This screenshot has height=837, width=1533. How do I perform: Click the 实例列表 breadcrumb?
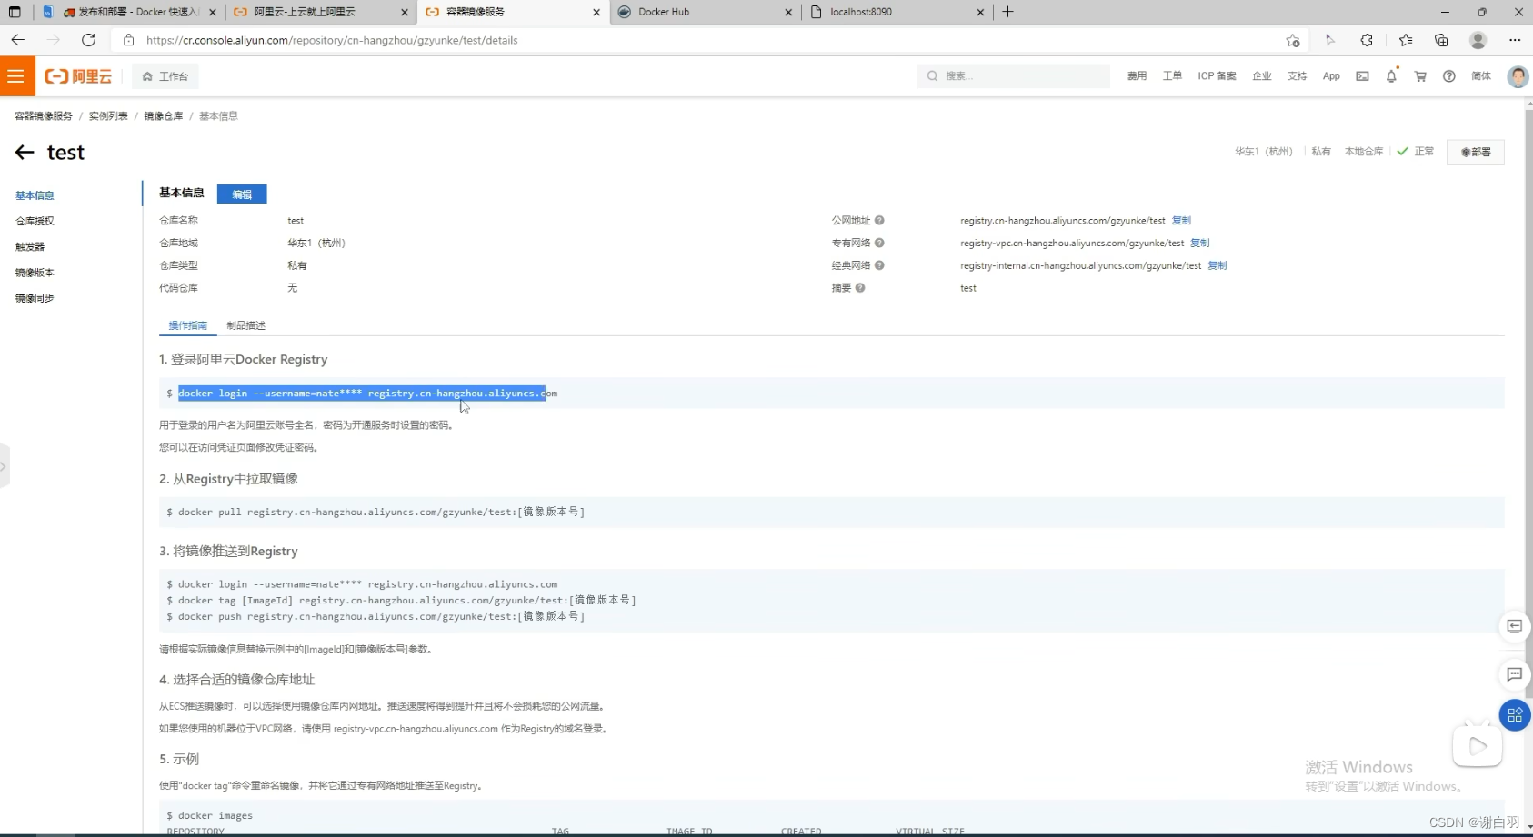[108, 116]
